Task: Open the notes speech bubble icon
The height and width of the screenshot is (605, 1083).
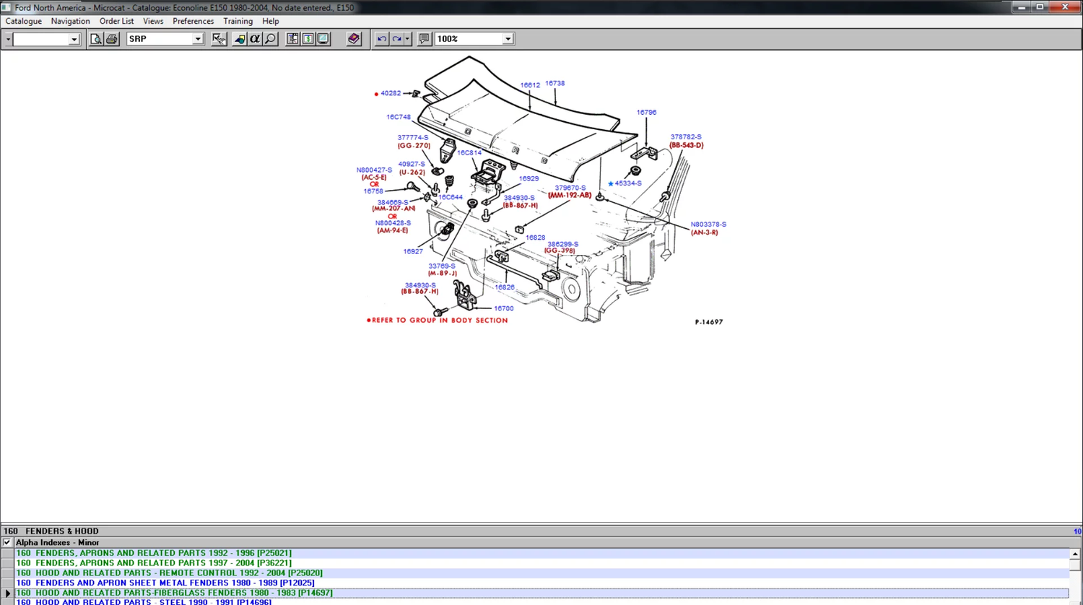Action: click(x=424, y=39)
